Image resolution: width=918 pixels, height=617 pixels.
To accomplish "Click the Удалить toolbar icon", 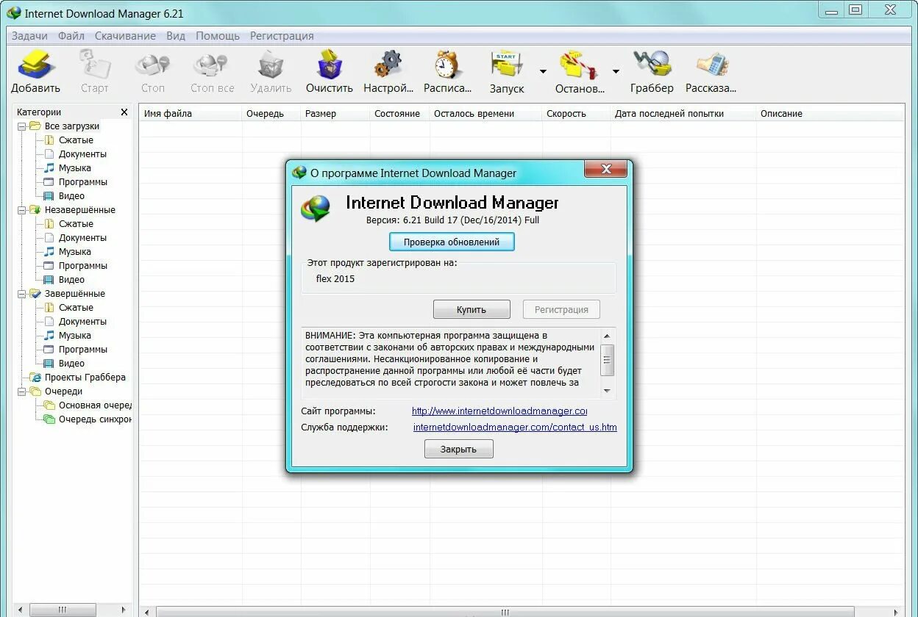I will pyautogui.click(x=271, y=65).
